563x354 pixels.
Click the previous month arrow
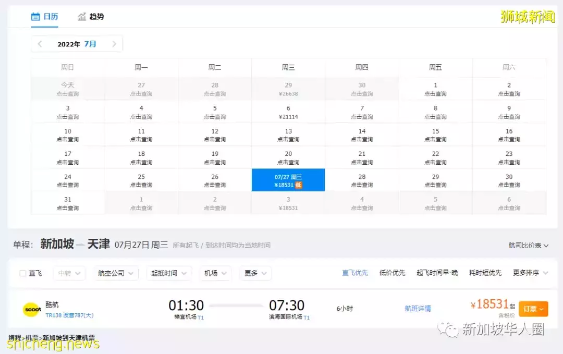click(x=39, y=44)
